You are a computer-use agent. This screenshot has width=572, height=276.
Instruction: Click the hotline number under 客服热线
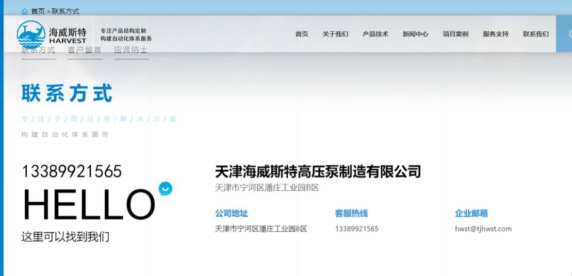[x=357, y=229]
